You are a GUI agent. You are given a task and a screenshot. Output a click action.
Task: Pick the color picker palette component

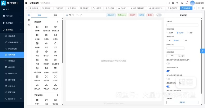(x=55, y=60)
